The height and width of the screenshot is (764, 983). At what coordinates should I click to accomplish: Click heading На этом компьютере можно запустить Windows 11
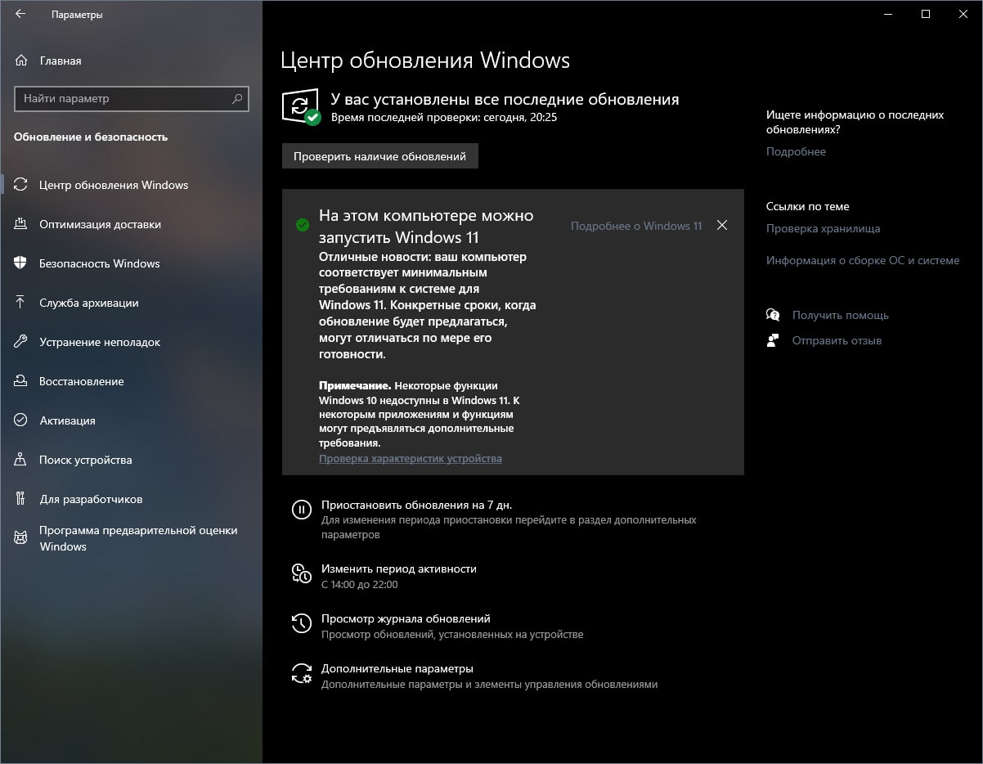pyautogui.click(x=426, y=227)
